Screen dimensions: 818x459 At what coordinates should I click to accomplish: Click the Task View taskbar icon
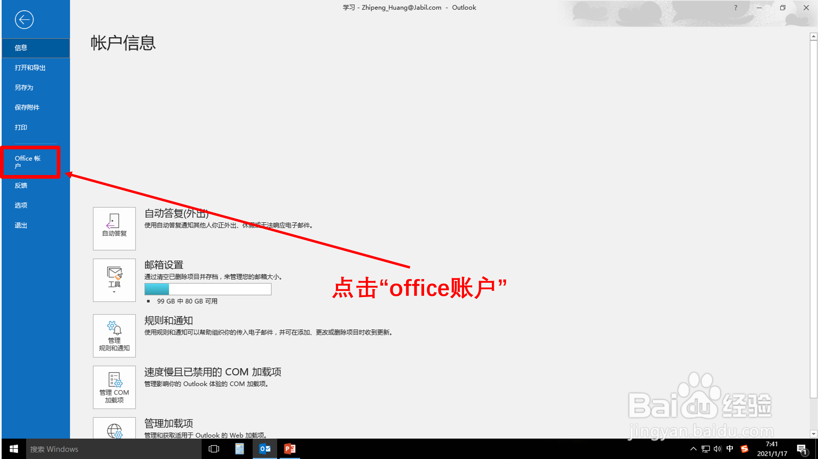[x=214, y=449]
